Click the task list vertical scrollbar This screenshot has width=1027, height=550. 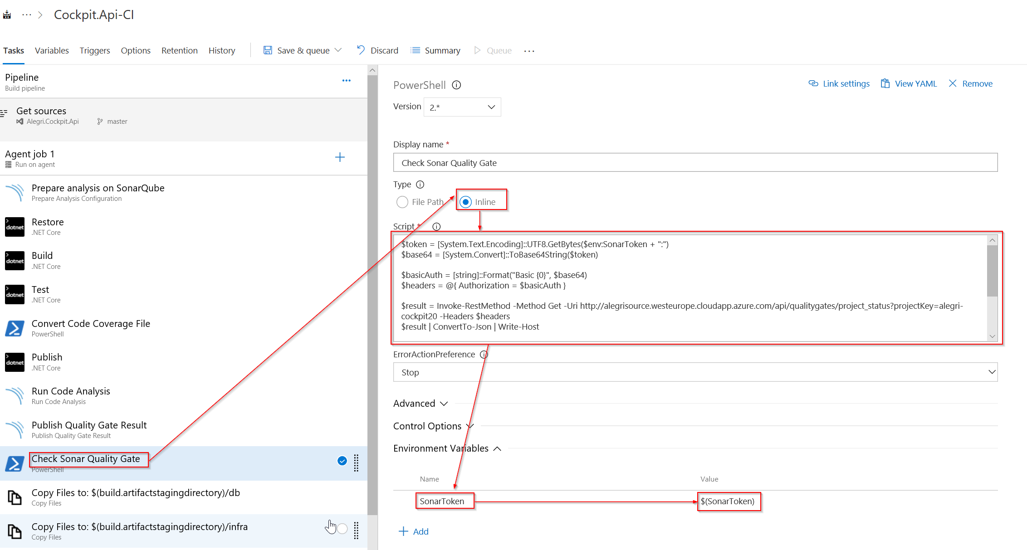[372, 295]
